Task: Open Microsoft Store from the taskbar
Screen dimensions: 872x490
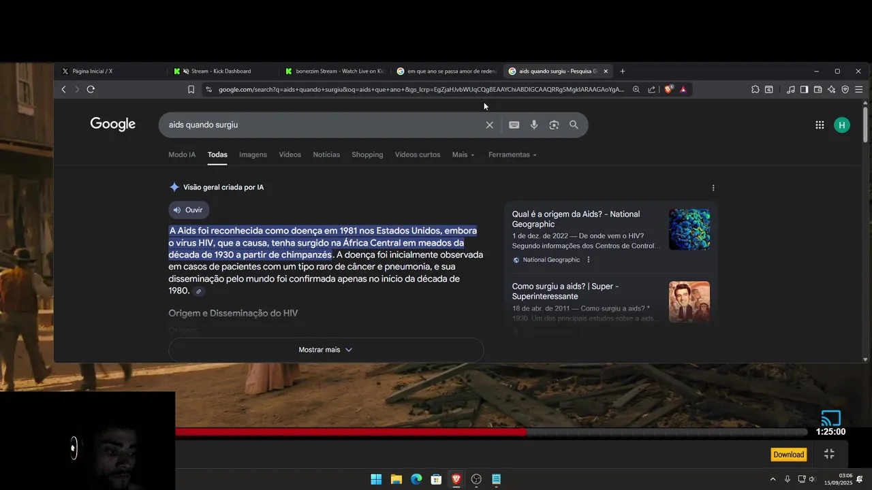Action: [x=436, y=479]
